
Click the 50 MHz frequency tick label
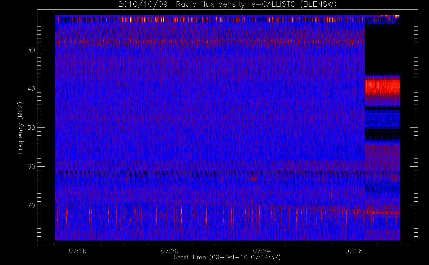click(31, 128)
